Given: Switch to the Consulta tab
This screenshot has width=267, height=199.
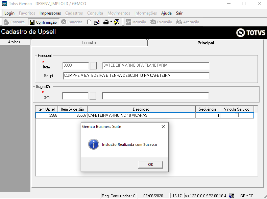Looking at the screenshot, I should pyautogui.click(x=89, y=43).
